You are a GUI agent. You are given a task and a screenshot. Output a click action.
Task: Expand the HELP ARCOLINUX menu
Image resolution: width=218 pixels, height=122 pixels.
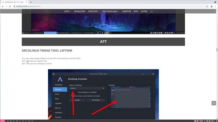click(x=111, y=11)
